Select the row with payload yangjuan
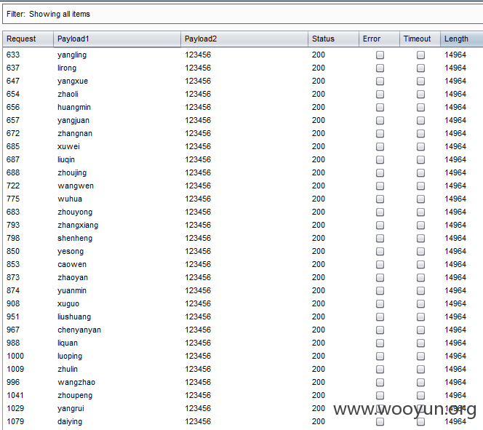Screen dimensions: 483x430 (x=243, y=121)
